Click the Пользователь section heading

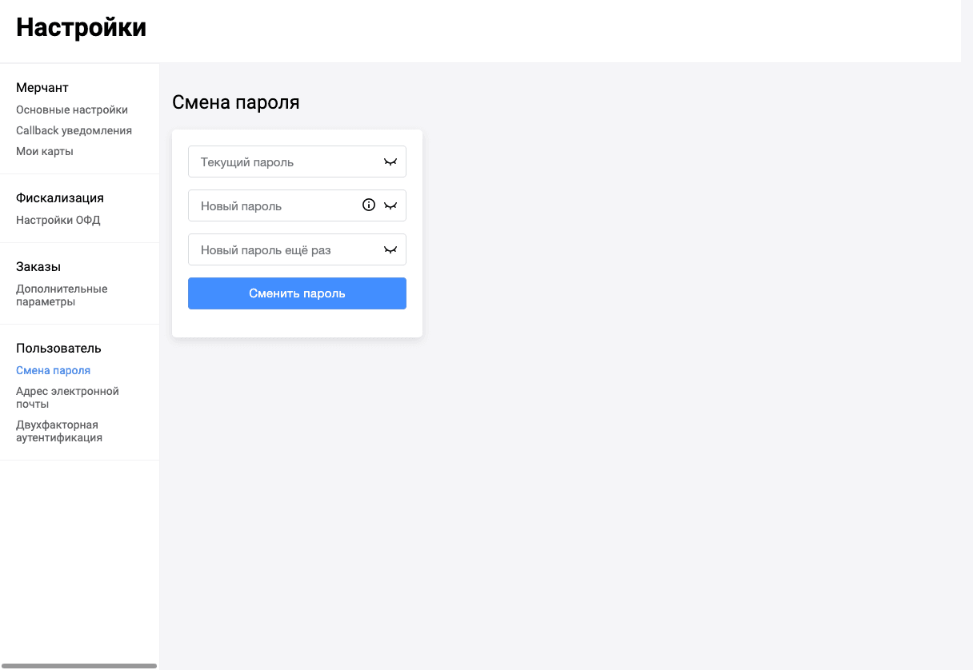point(58,348)
